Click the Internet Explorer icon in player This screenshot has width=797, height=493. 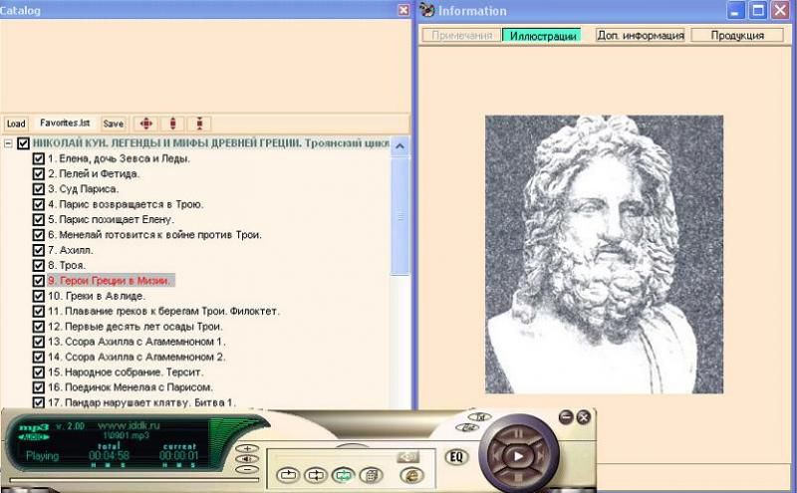coord(410,475)
